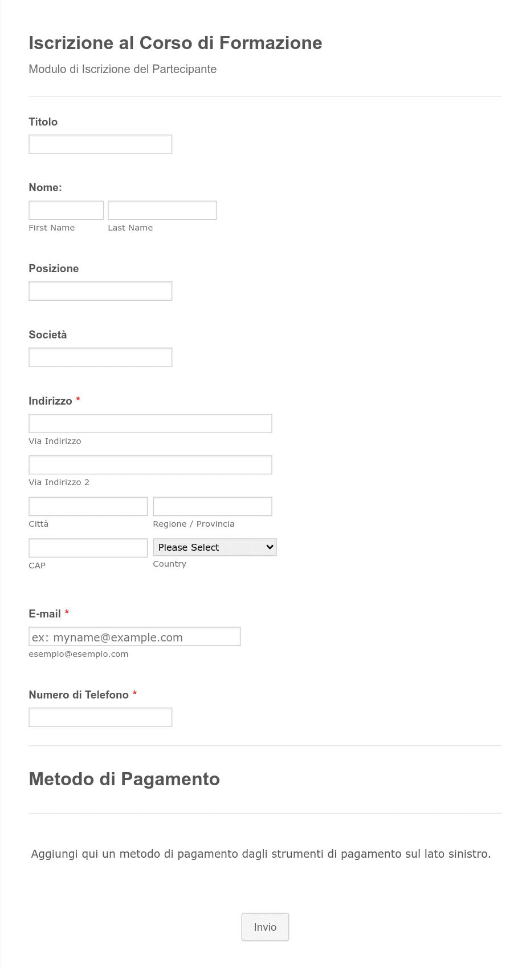Viewport: 530px width, 969px height.
Task: Focus the Via Indirizzo 2 field
Action: tap(150, 465)
